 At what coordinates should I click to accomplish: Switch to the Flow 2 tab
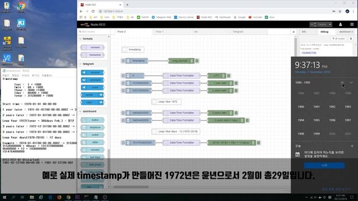134,32
